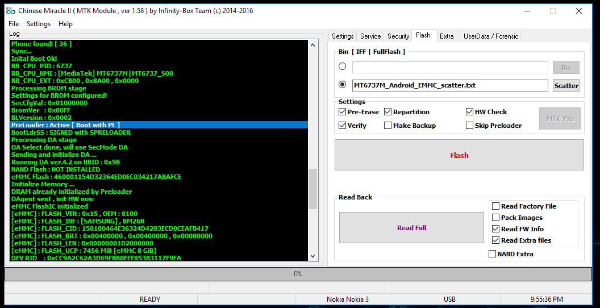
Task: Click the 9:55:36 PM clock in status bar
Action: (x=547, y=299)
